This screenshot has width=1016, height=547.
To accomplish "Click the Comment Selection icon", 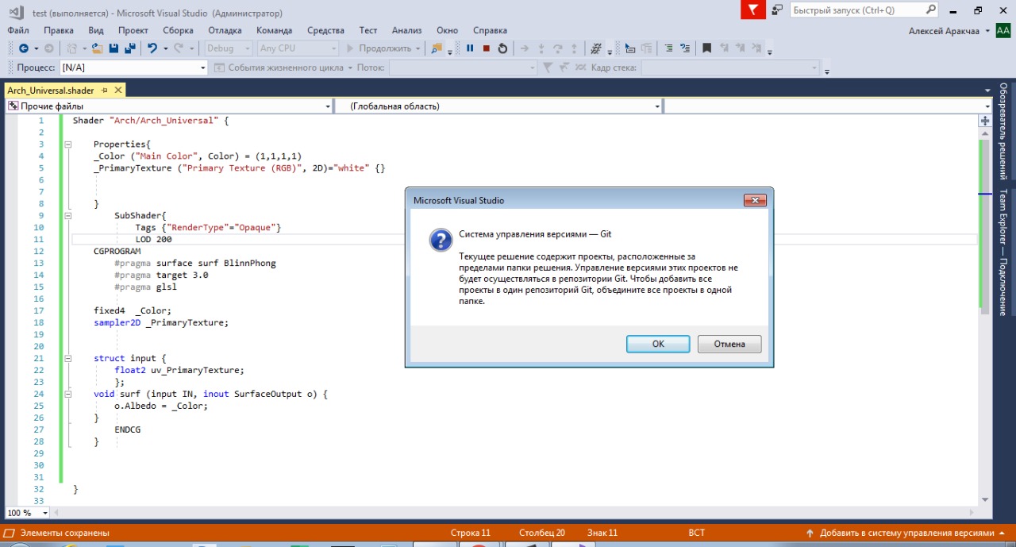I will (x=668, y=48).
